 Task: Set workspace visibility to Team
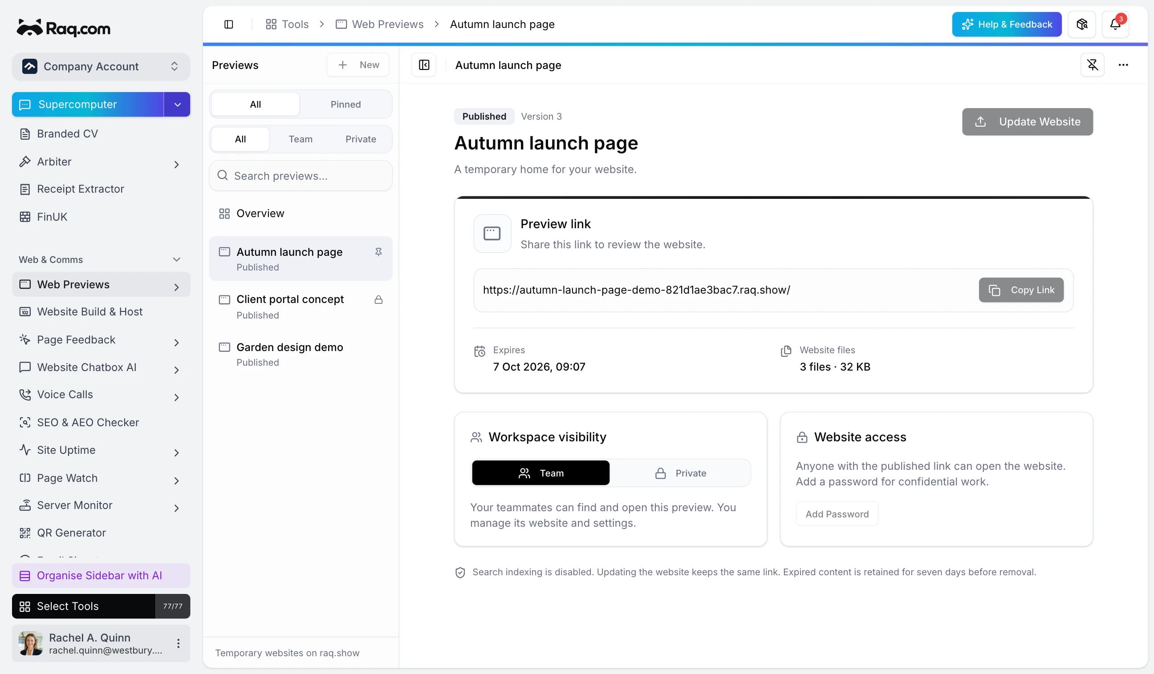541,472
